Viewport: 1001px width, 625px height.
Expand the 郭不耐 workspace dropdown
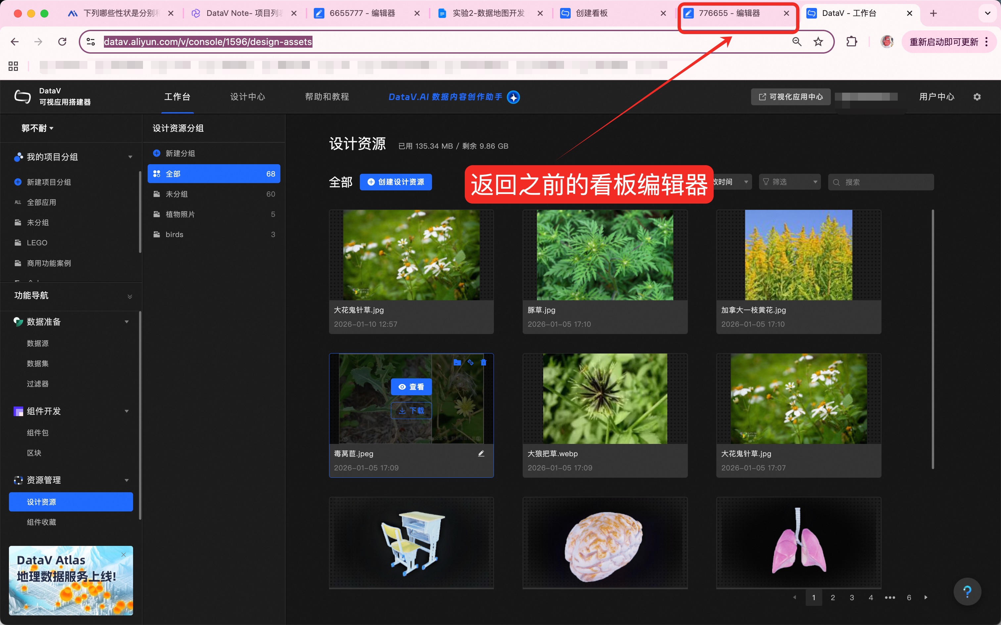38,128
